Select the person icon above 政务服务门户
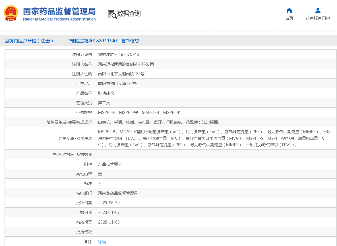Viewport: 337px width, 246px height. (x=318, y=10)
